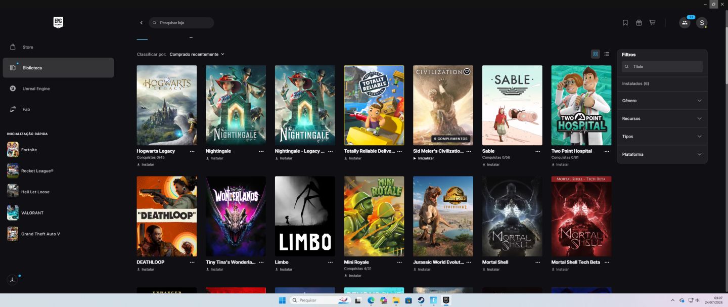Open Microsoft Edge from the taskbar
This screenshot has width=728, height=307.
pyautogui.click(x=371, y=300)
